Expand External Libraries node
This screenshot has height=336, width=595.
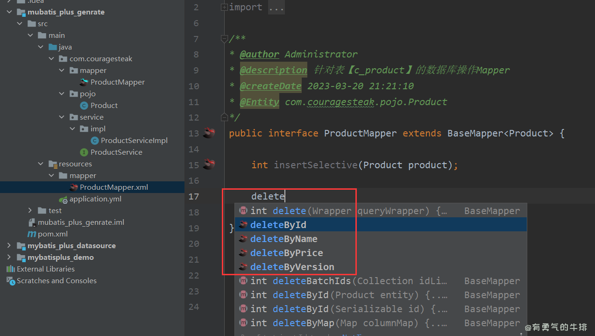point(45,269)
